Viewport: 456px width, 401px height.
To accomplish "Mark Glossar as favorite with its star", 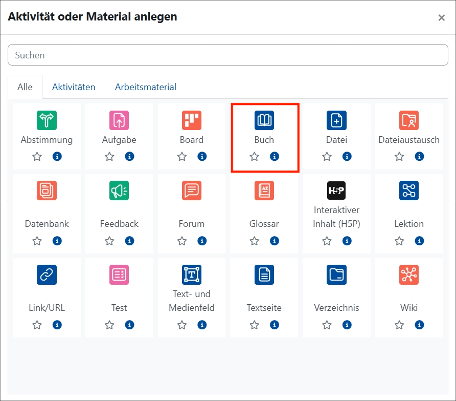I will click(254, 241).
